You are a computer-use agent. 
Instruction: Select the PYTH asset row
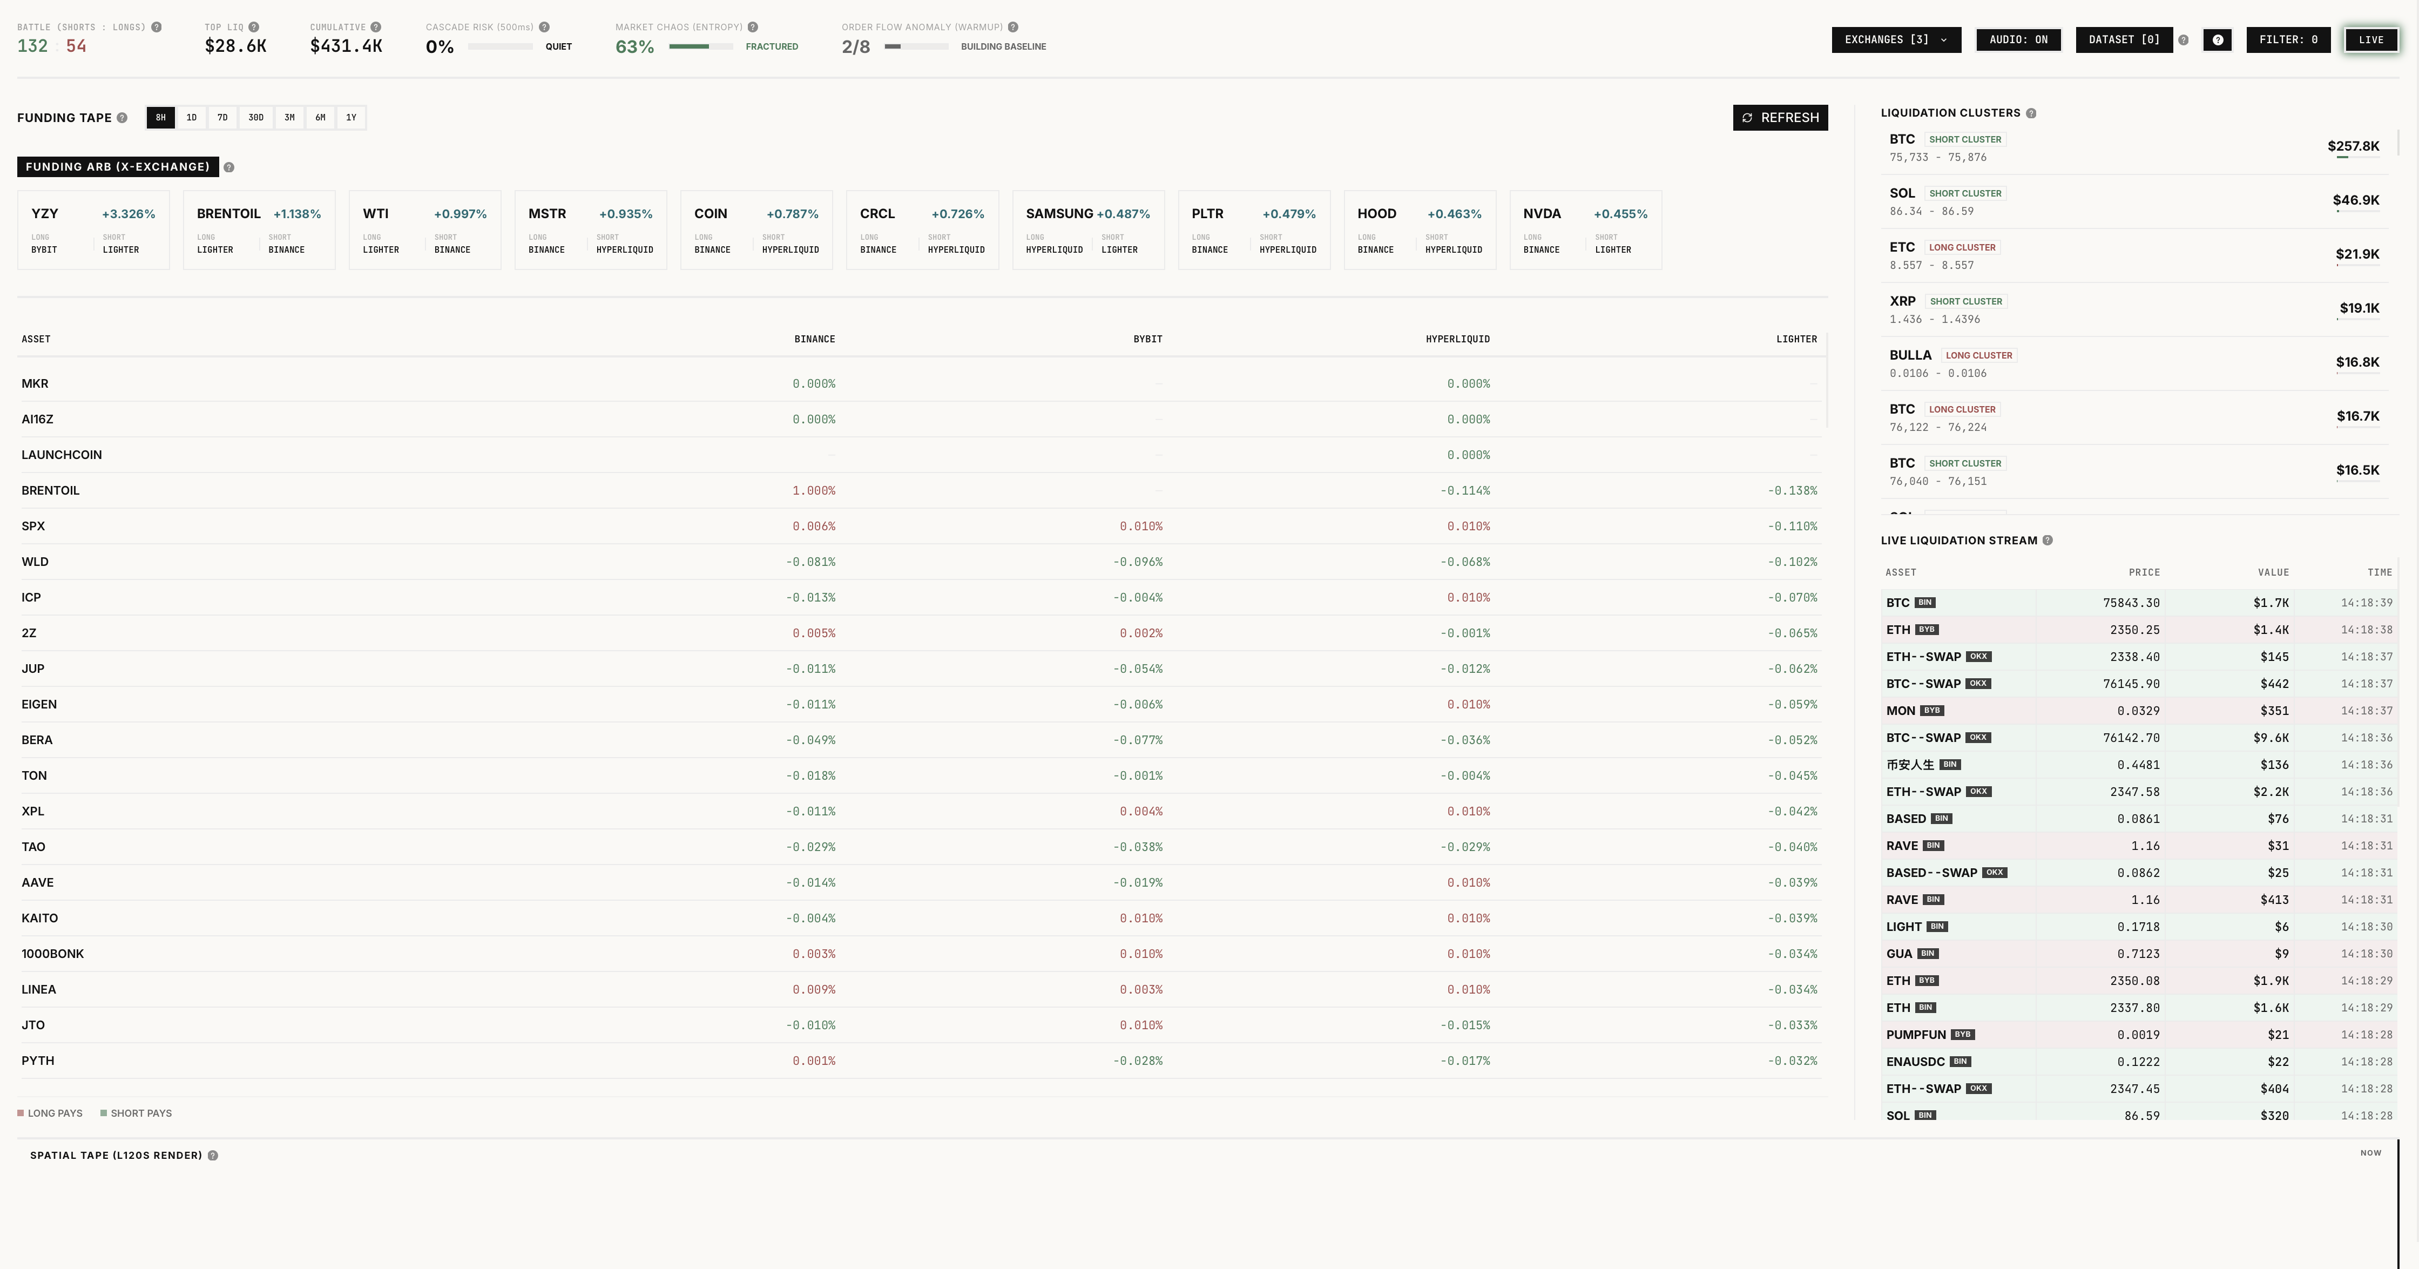(x=920, y=1061)
